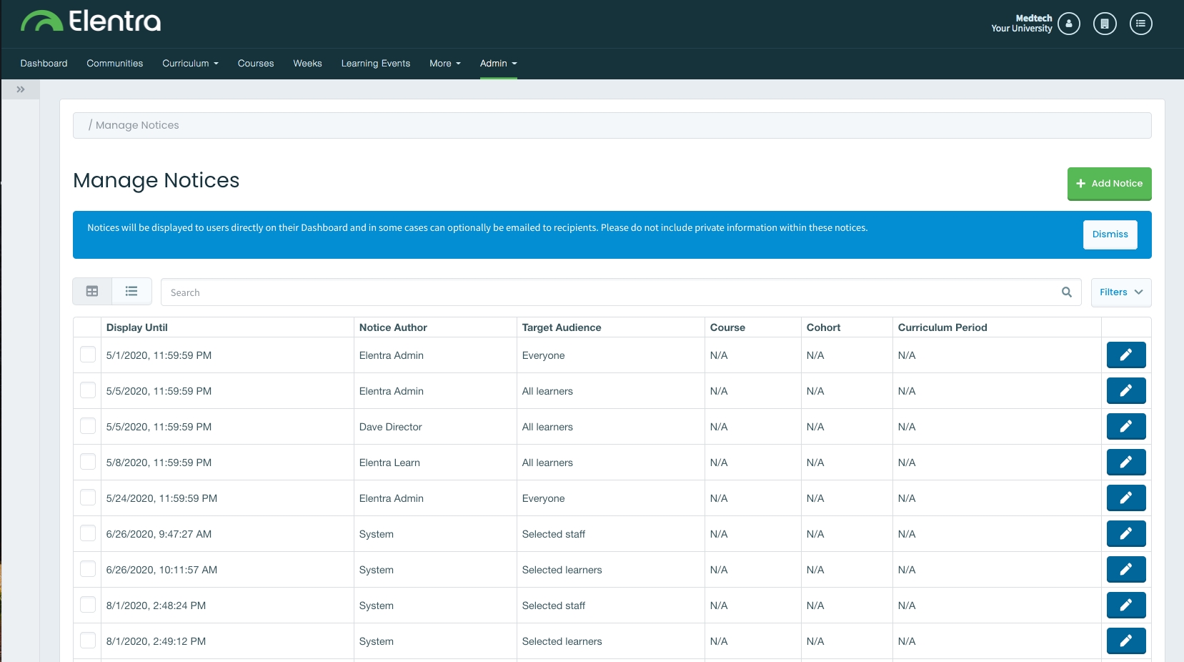Expand the collapsed sidebar with double chevron
The image size is (1184, 662).
point(21,89)
